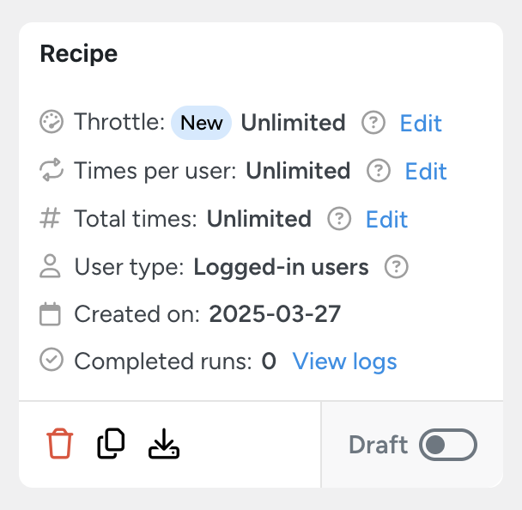Click the User type person icon

tap(52, 267)
